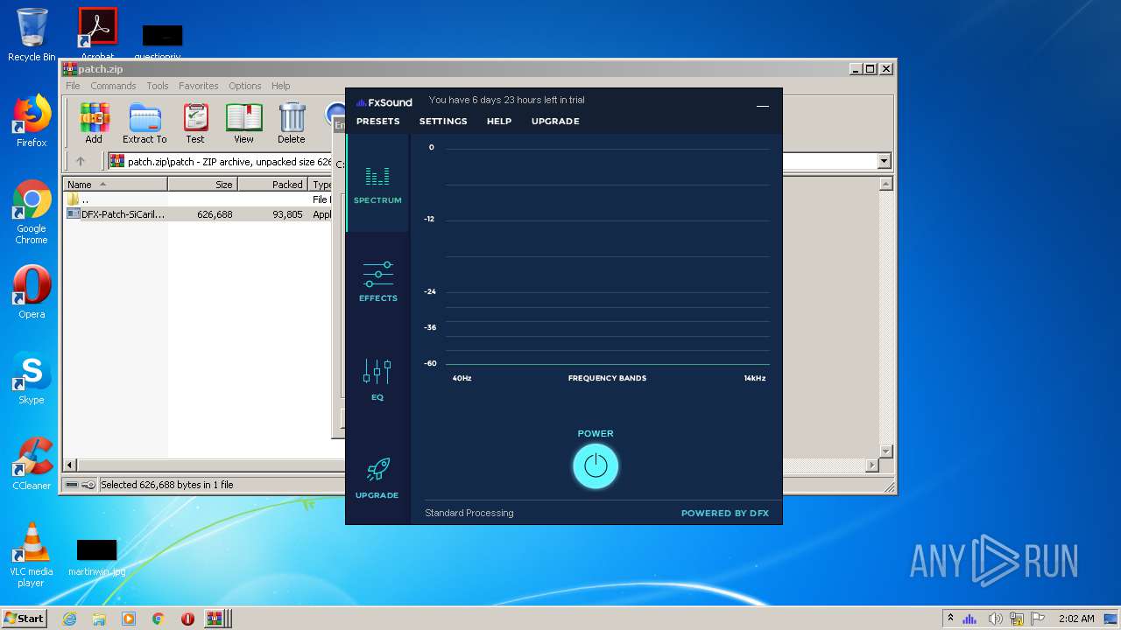The height and width of the screenshot is (630, 1121).
Task: Open the Presets menu in FxSound
Action: pos(377,122)
